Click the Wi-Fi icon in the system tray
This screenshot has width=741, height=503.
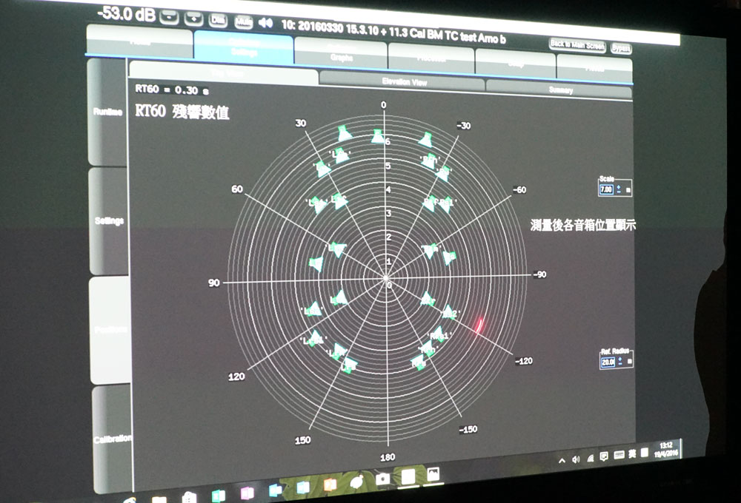[590, 458]
